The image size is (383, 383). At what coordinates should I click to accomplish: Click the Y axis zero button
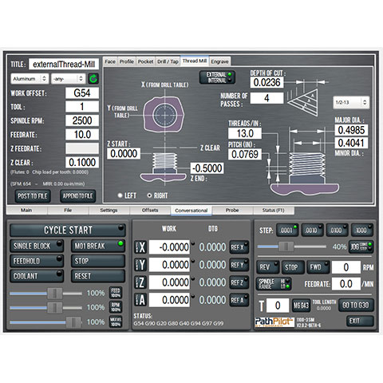[x=140, y=265]
